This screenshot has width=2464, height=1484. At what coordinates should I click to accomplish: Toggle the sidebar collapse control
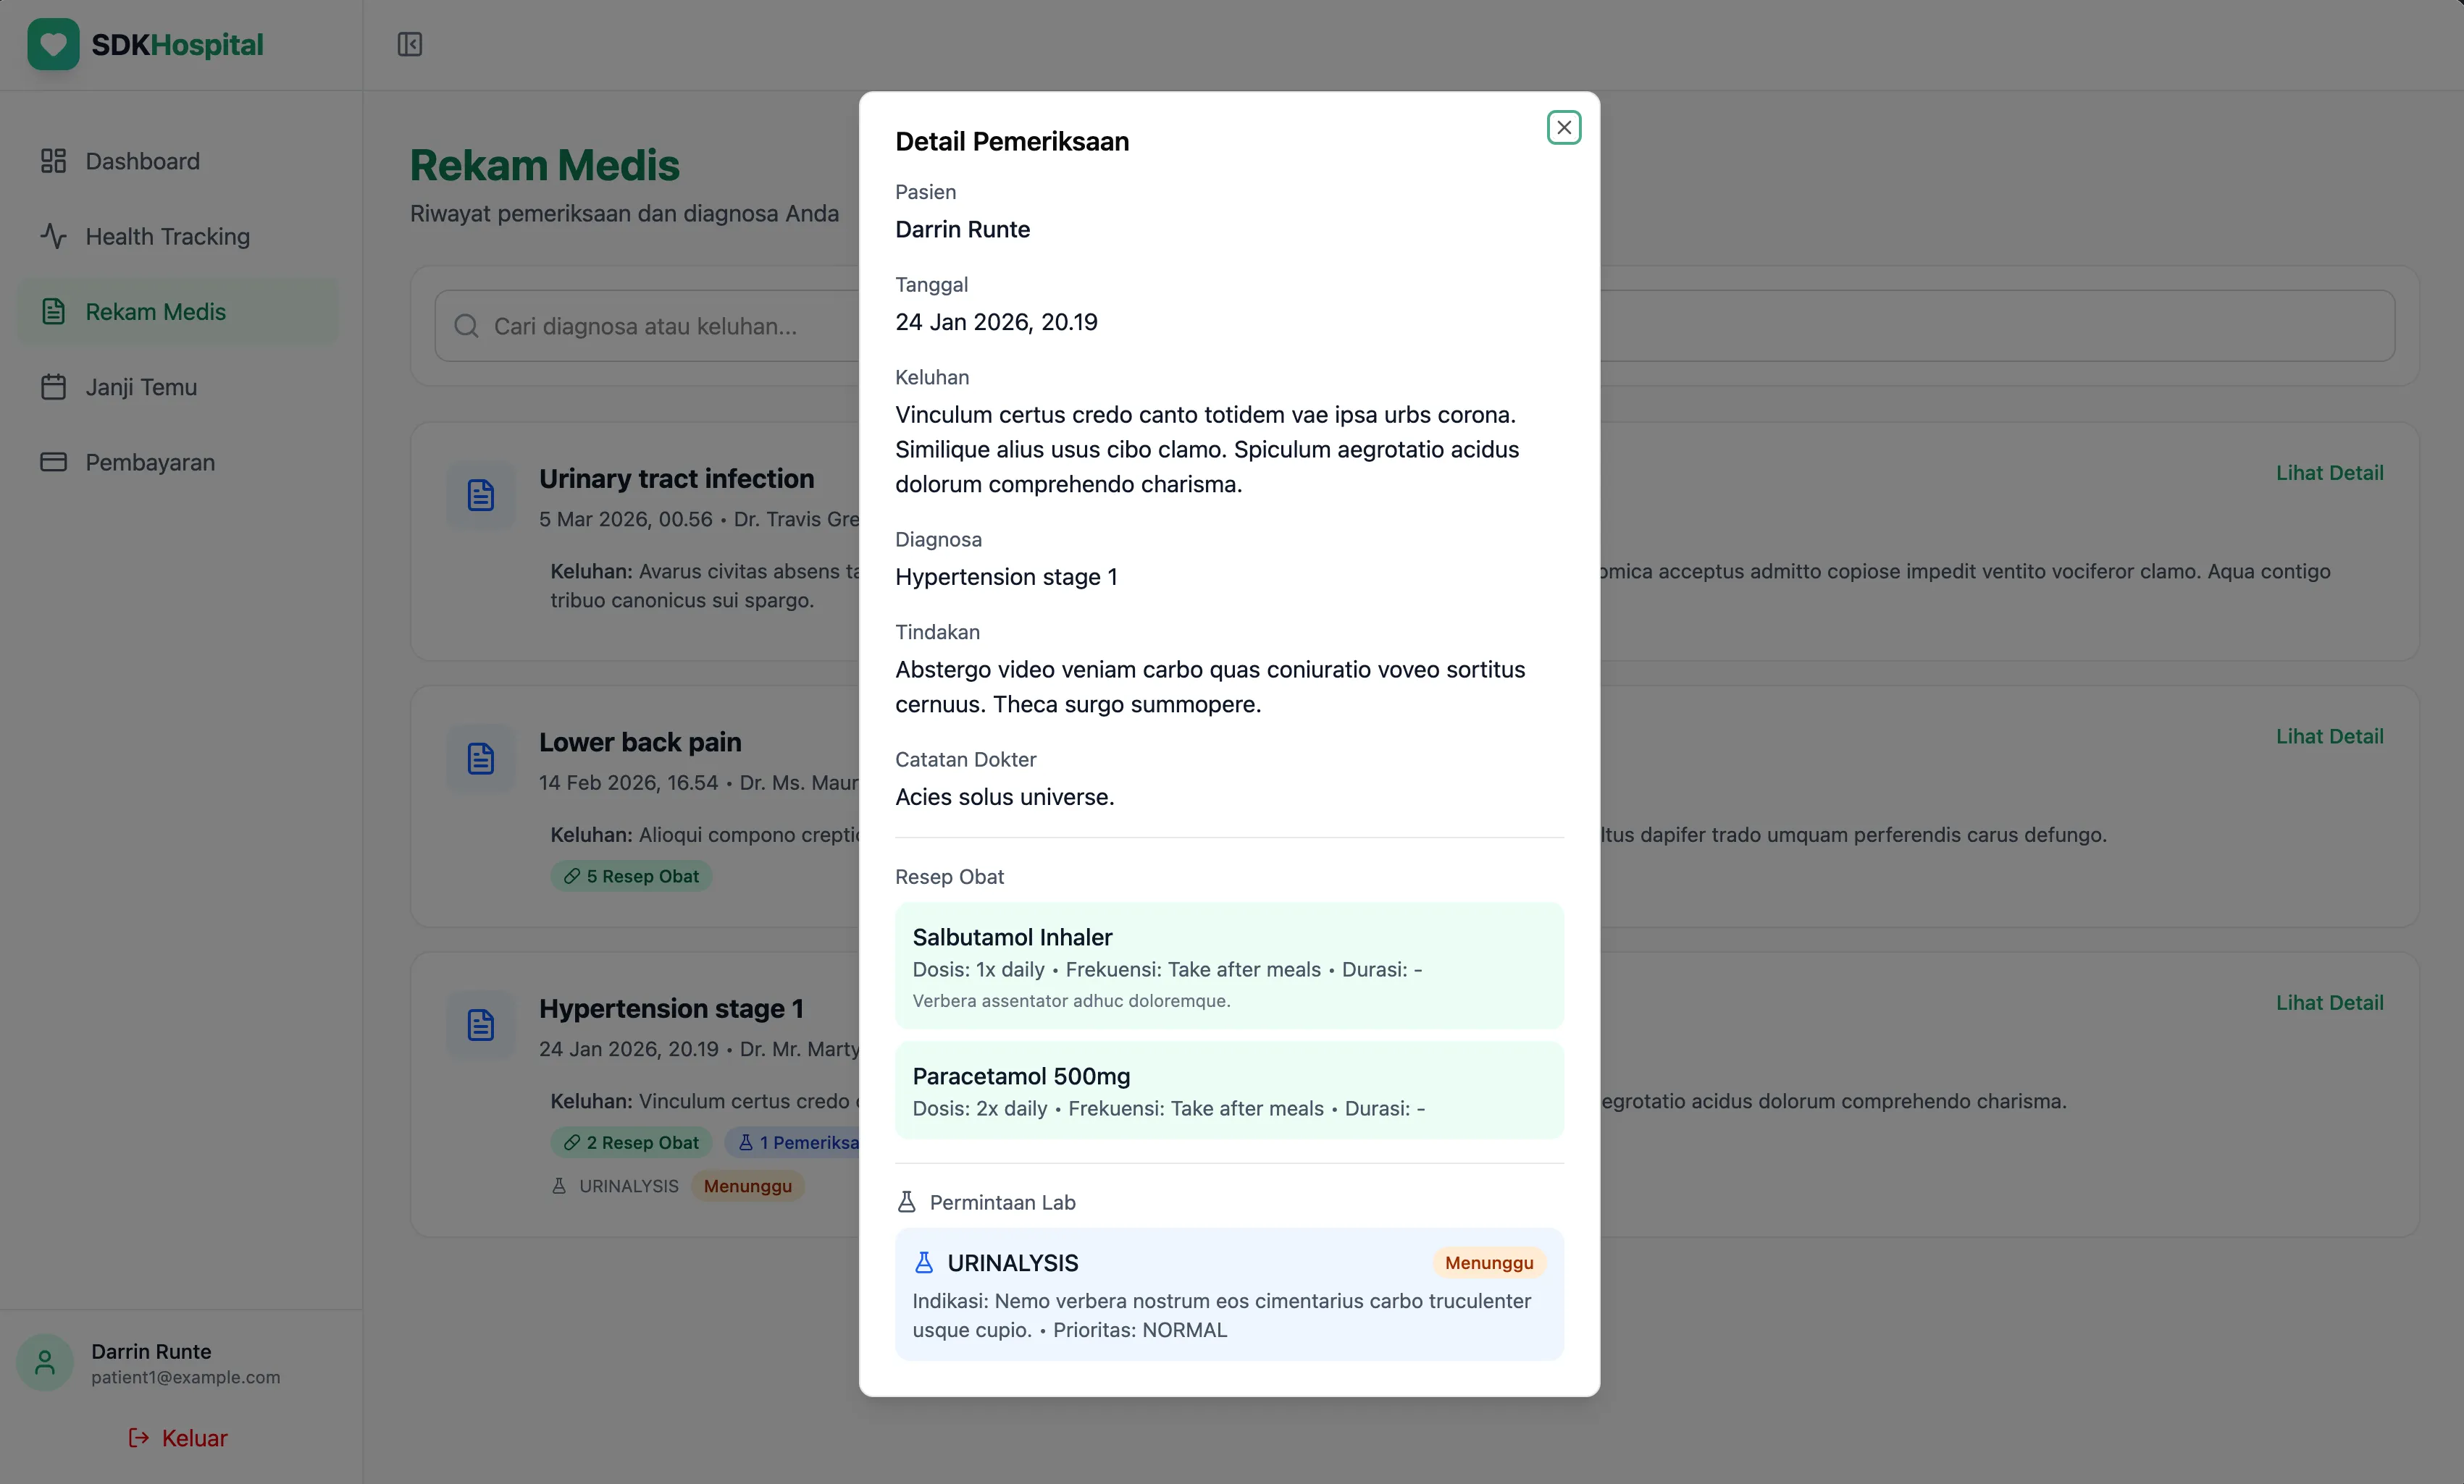pyautogui.click(x=409, y=44)
